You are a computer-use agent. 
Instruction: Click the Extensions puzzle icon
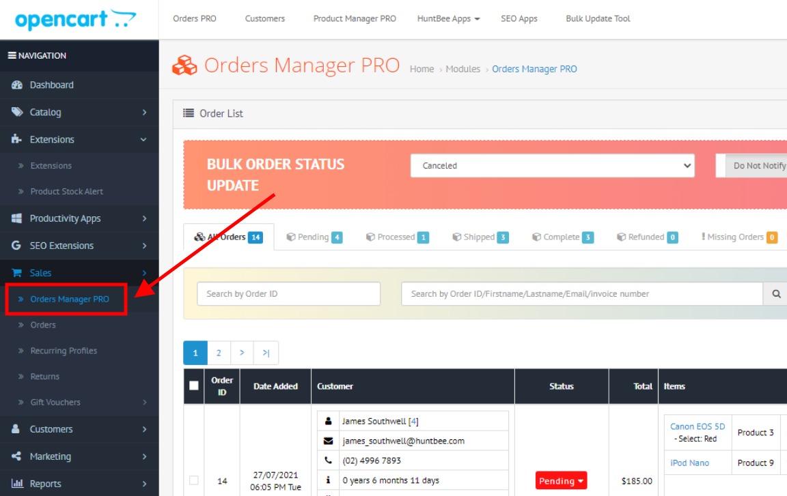[x=16, y=138]
